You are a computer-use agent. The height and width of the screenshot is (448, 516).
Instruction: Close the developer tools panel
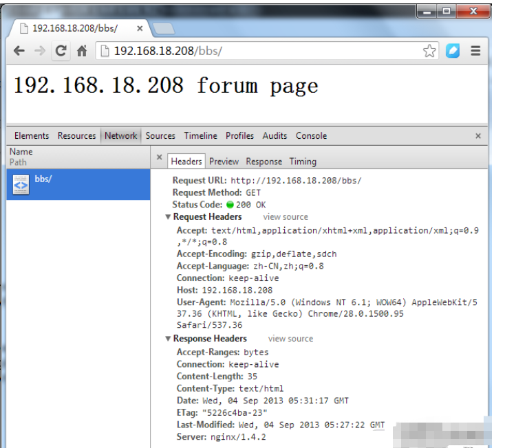(x=478, y=136)
